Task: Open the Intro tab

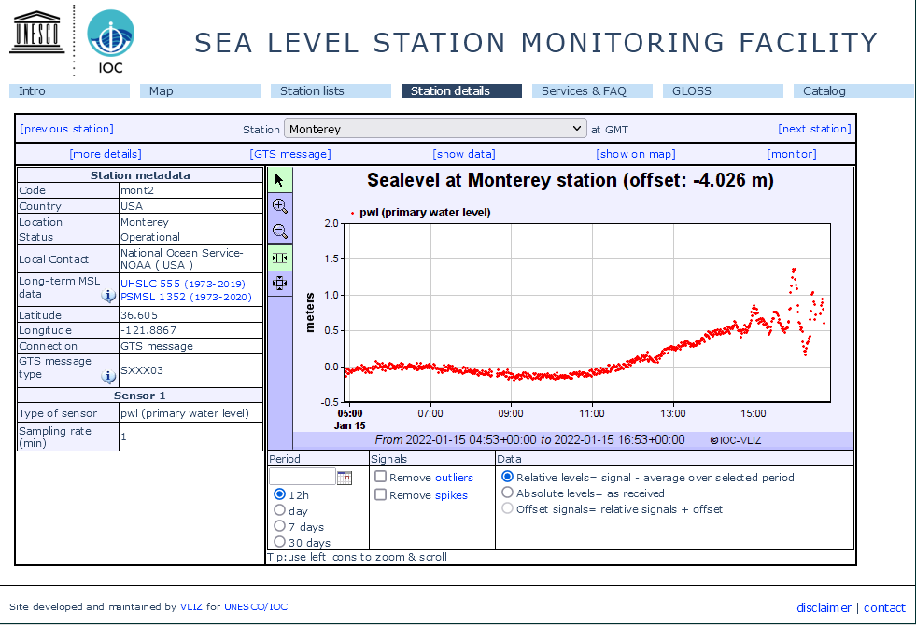Action: [x=69, y=91]
